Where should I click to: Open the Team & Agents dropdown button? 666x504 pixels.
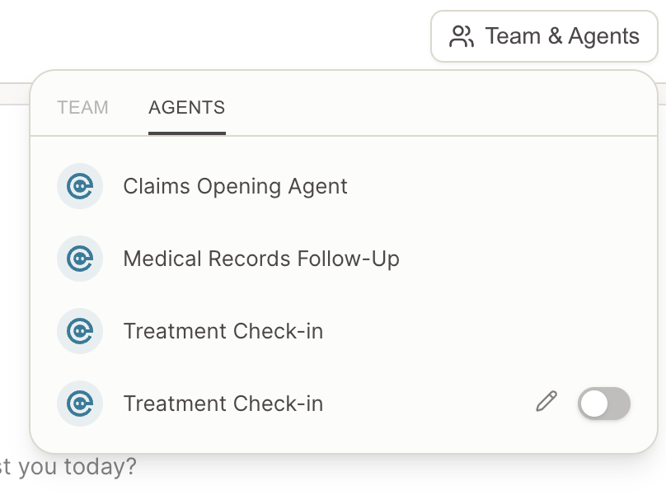click(544, 36)
